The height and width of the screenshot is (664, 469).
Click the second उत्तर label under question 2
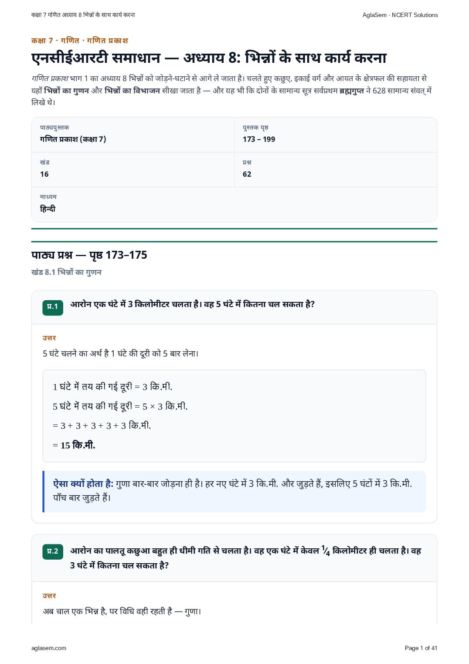(49, 596)
